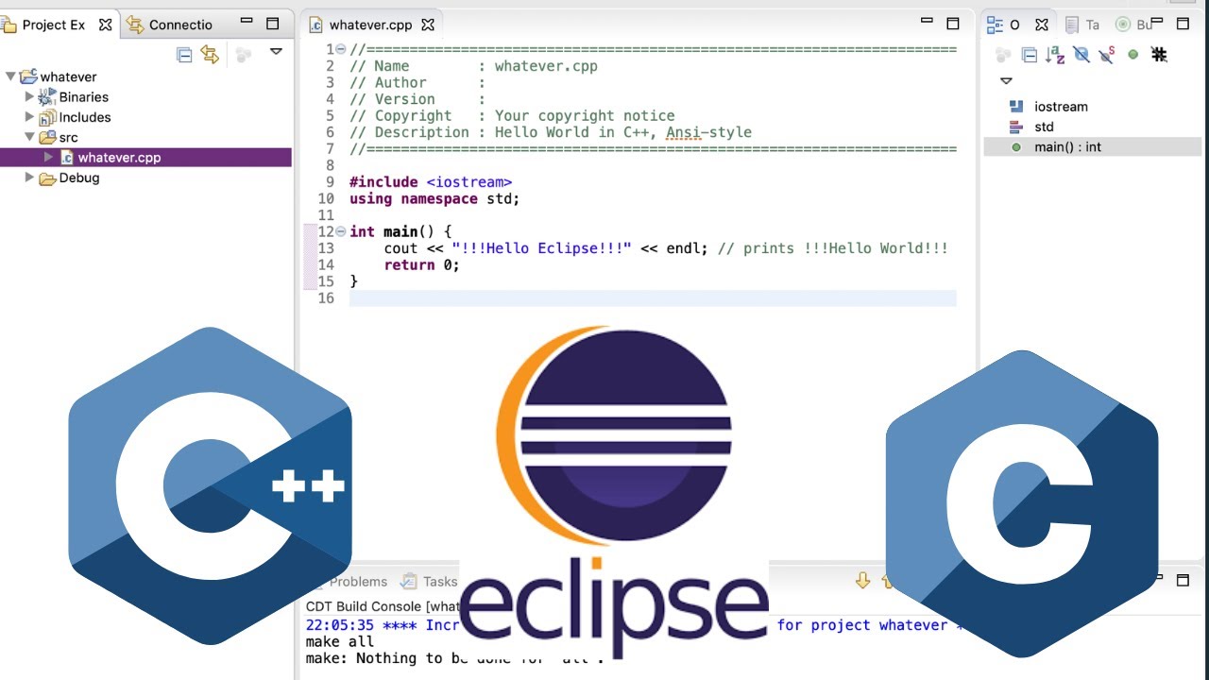
Task: Fold the main function at line 12
Action: 341,231
